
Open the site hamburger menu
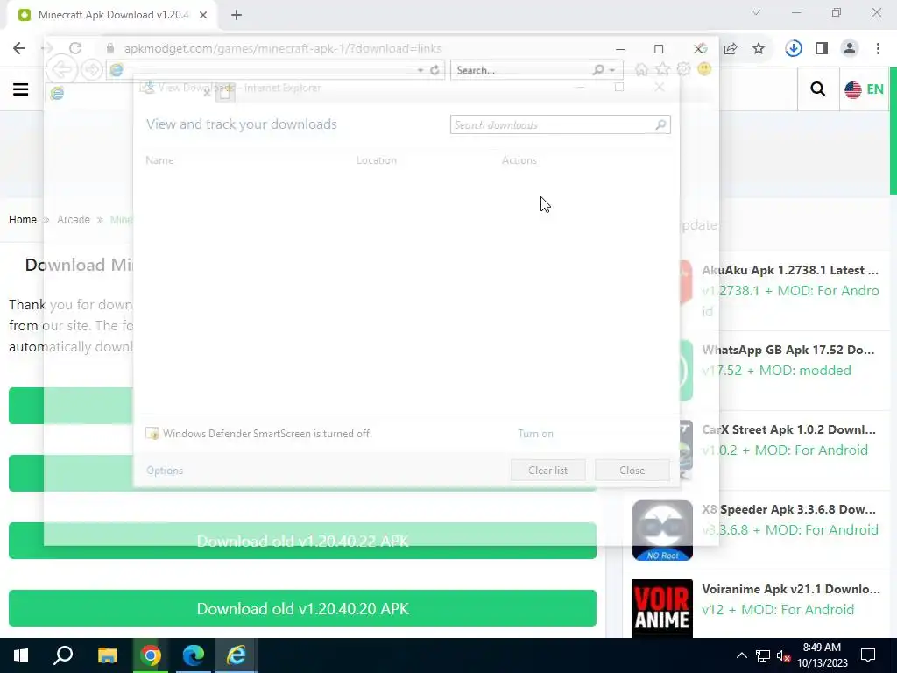(x=21, y=89)
